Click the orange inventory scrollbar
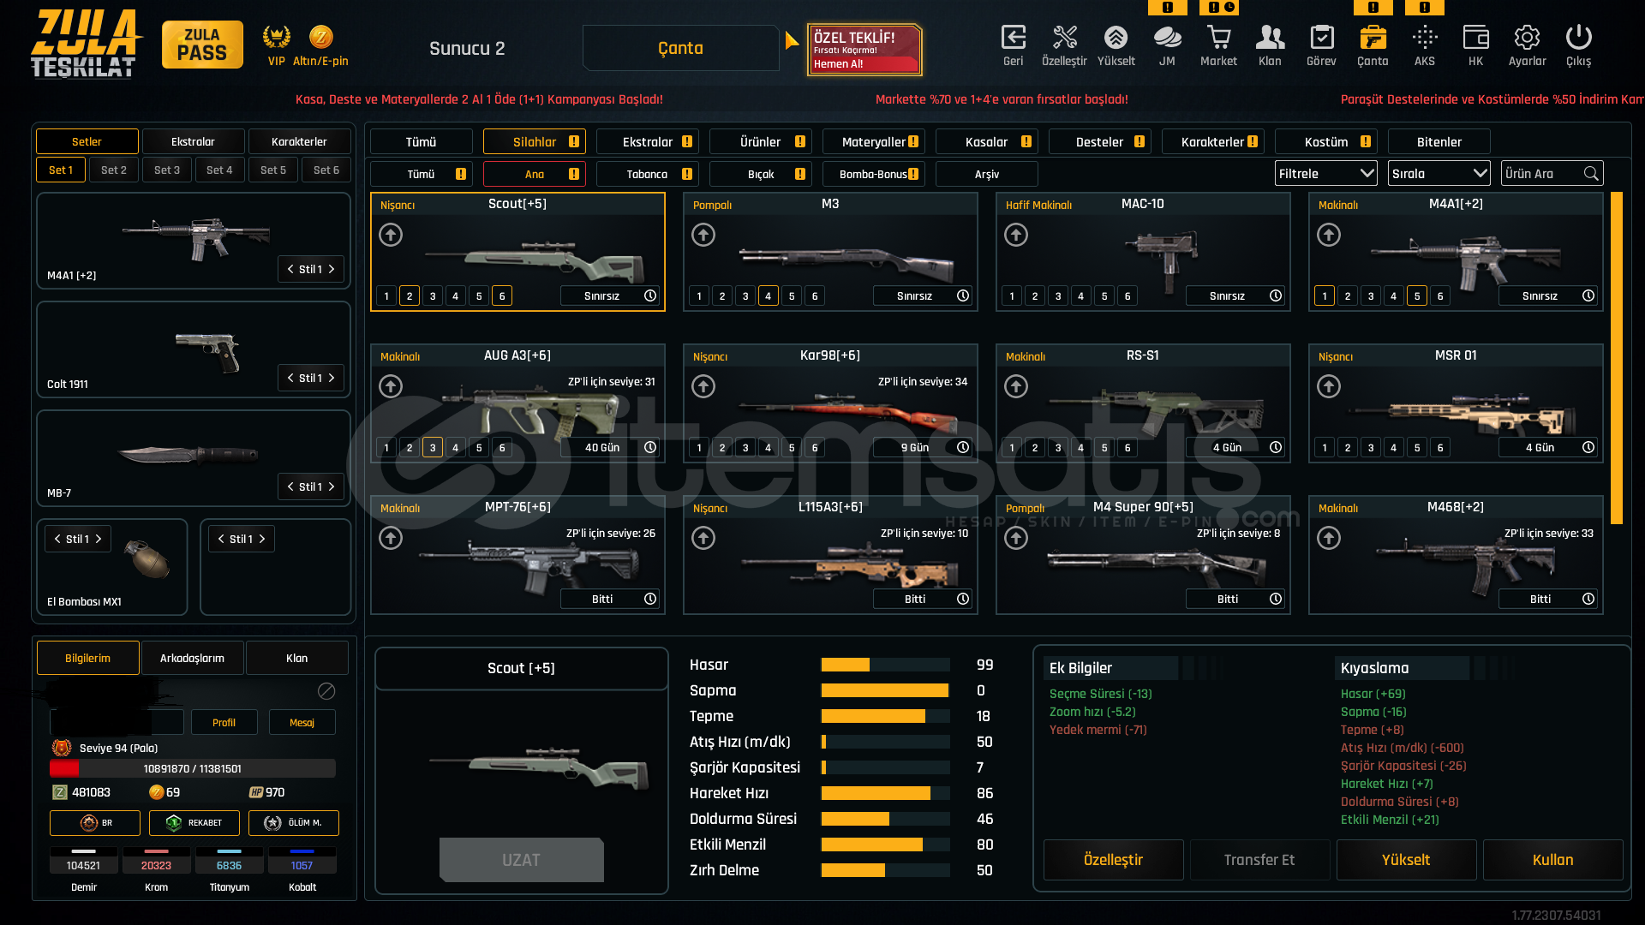This screenshot has width=1645, height=925. (1617, 358)
